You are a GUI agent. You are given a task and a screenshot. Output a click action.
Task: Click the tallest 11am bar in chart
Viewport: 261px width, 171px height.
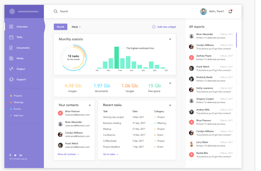click(117, 58)
